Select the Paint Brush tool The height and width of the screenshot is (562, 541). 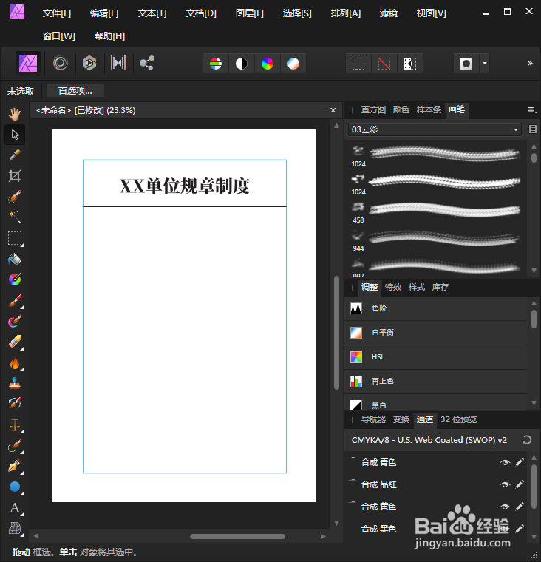(15, 300)
